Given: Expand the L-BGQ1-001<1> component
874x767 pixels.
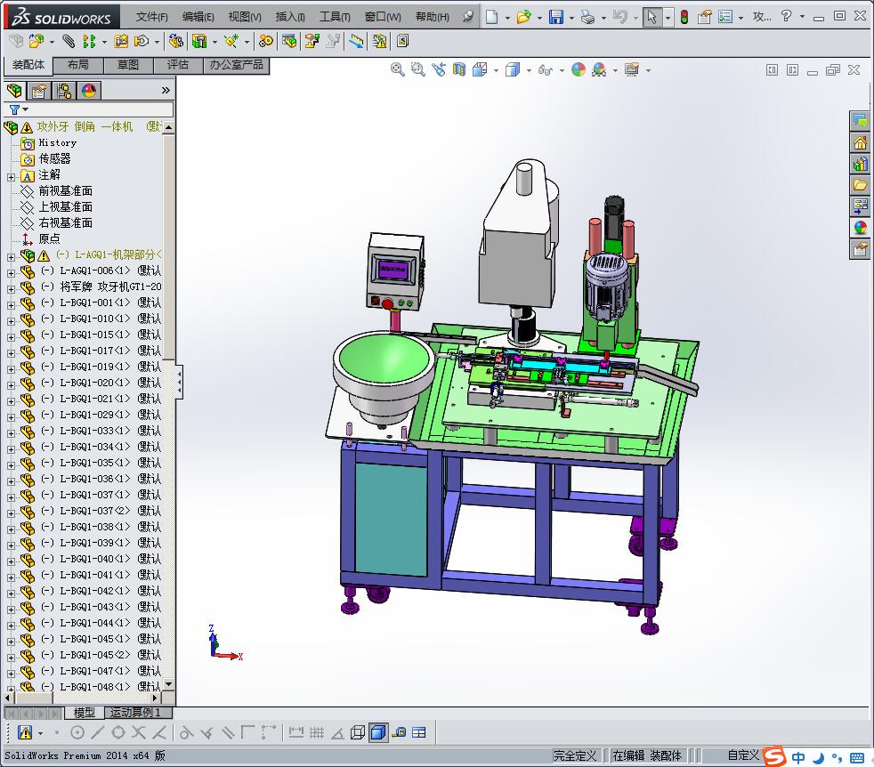Looking at the screenshot, I should [12, 305].
